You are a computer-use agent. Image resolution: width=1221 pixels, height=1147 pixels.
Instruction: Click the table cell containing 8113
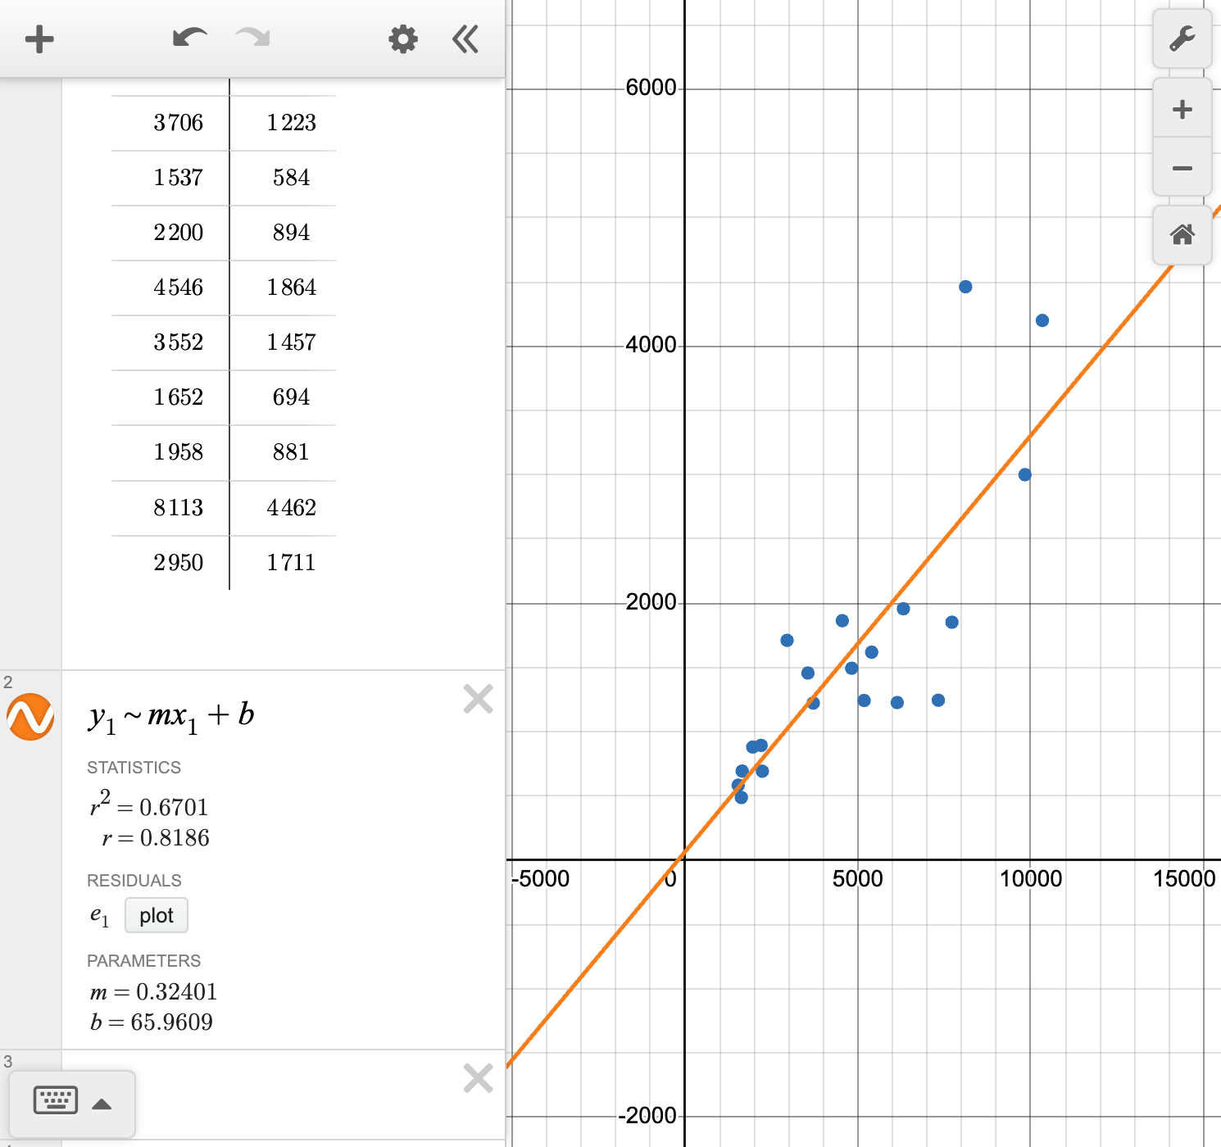178,508
